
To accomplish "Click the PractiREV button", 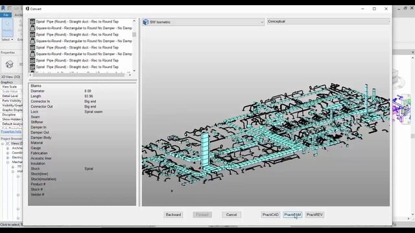I will click(x=314, y=215).
